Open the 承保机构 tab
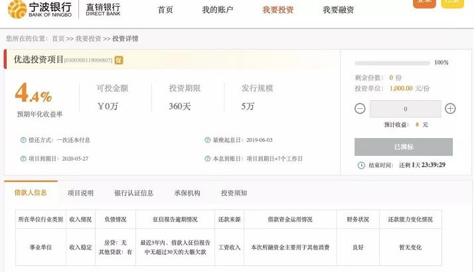This screenshot has height=272, width=474. (x=187, y=193)
